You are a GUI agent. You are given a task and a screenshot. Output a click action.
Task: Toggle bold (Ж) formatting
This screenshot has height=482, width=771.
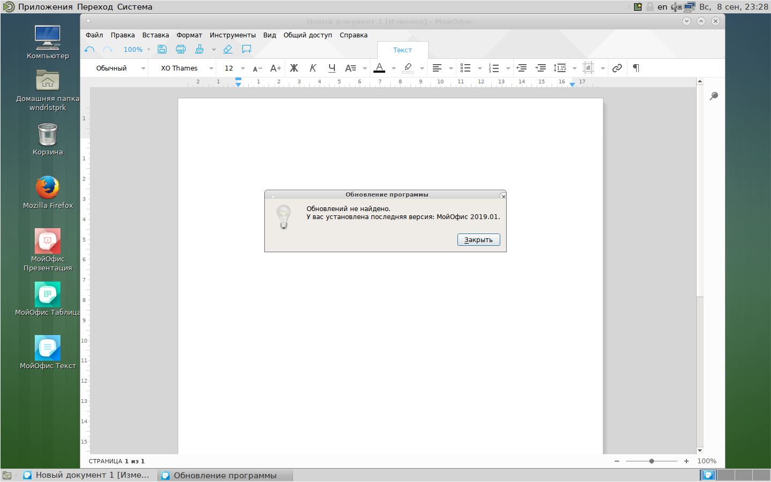click(x=294, y=68)
